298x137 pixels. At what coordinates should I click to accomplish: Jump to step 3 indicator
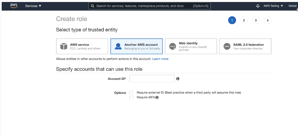coord(256,20)
